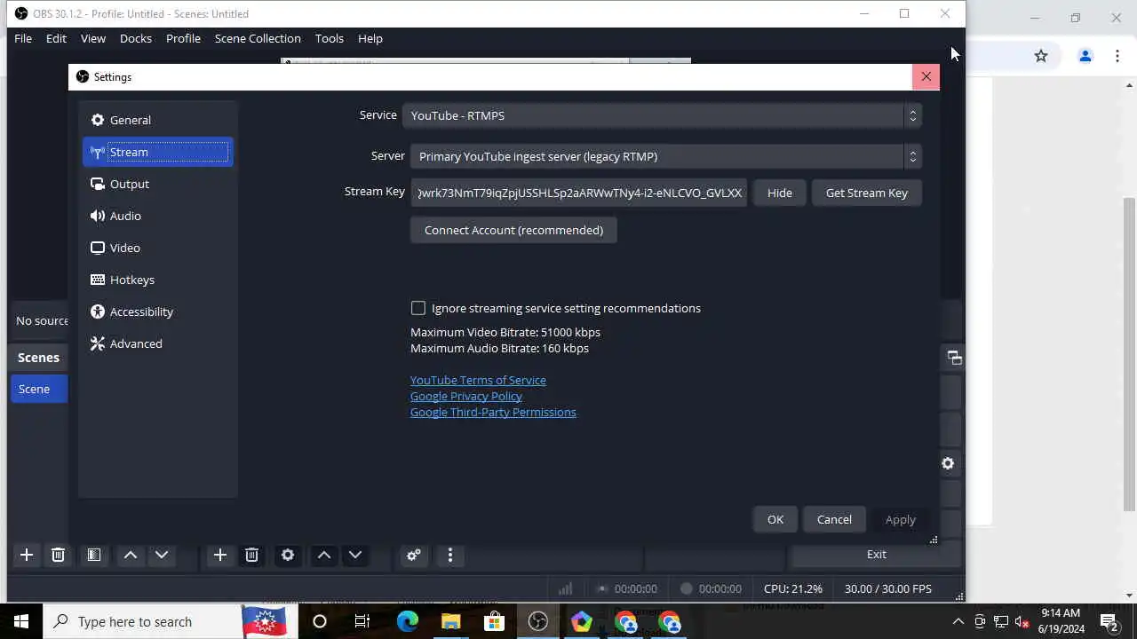Click the Chrome window vertical scrollbar
This screenshot has height=639, width=1137.
pyautogui.click(x=1130, y=352)
